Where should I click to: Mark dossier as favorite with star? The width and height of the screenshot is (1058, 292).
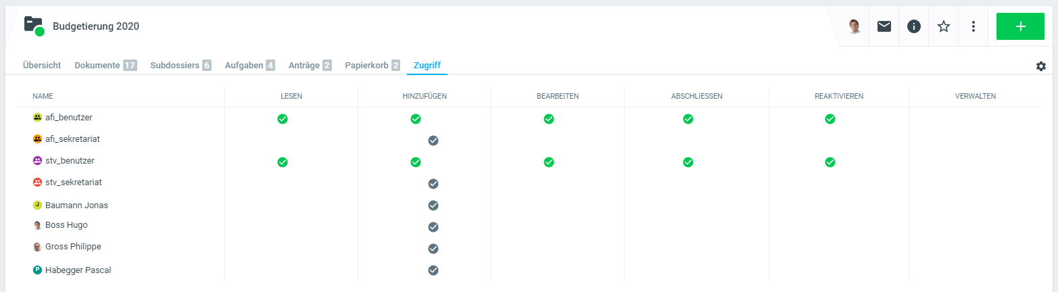[x=944, y=26]
